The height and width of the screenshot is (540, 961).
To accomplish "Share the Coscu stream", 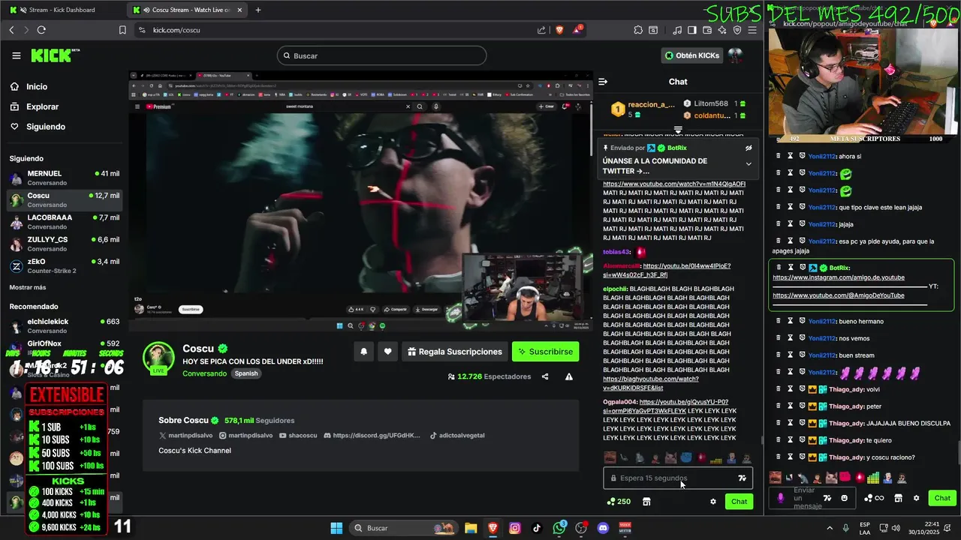I will pos(545,376).
